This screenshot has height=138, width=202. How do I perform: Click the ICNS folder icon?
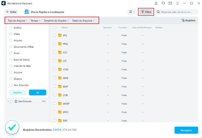click(x=60, y=69)
